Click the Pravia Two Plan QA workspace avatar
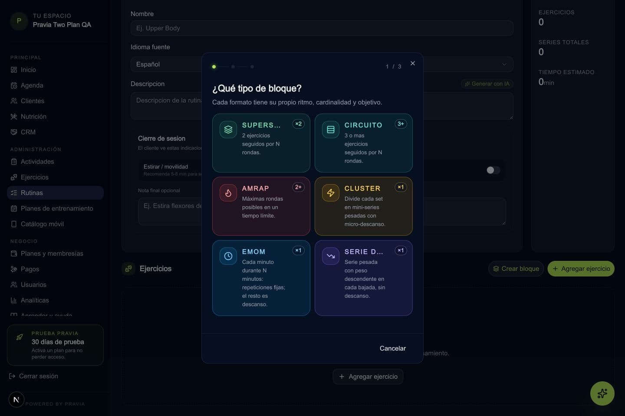Image resolution: width=625 pixels, height=416 pixels. (x=19, y=20)
